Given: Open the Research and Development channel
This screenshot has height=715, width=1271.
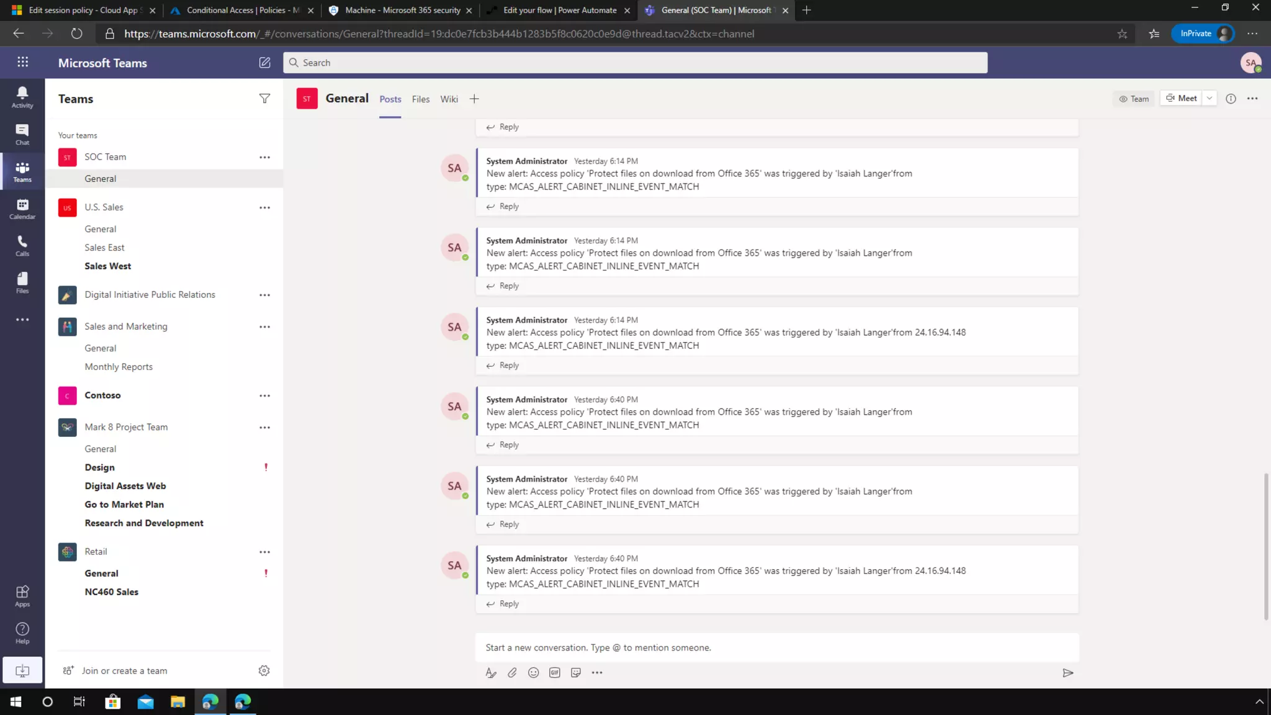Looking at the screenshot, I should pyautogui.click(x=144, y=523).
